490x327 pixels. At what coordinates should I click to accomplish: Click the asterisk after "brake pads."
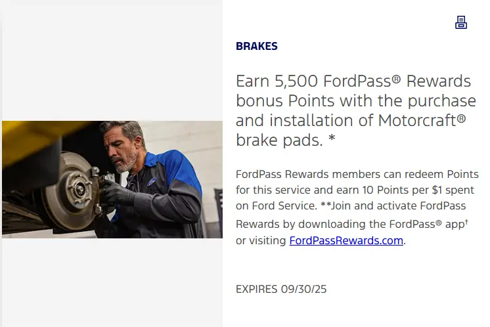(x=332, y=138)
